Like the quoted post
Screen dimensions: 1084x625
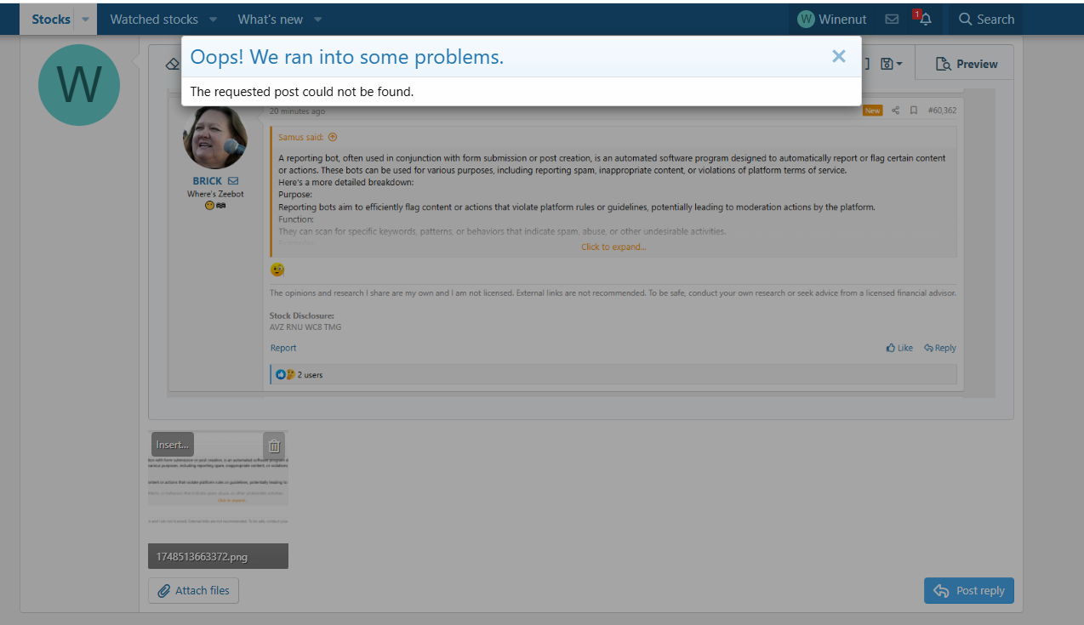(x=899, y=348)
